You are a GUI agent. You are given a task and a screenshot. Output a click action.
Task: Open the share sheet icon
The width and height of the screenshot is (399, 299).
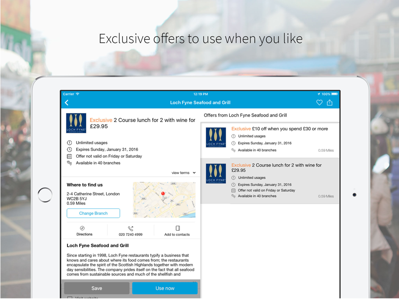[x=330, y=103]
